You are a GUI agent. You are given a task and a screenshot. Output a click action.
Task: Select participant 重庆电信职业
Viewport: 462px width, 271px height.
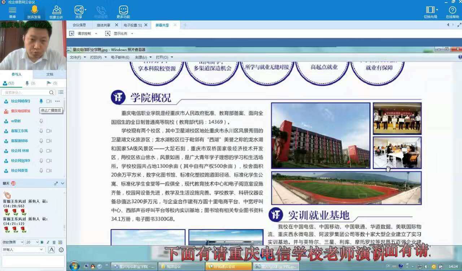[20, 111]
